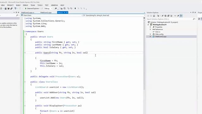Close the User.cs tab
202x114 pixels.
(67, 13)
